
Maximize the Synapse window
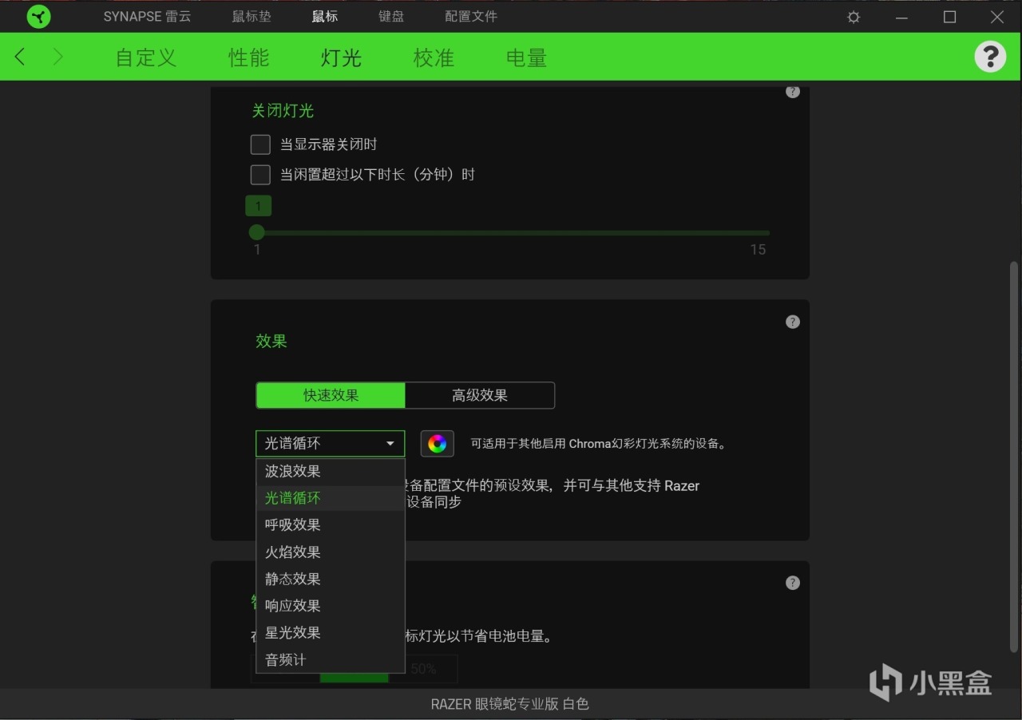[949, 17]
